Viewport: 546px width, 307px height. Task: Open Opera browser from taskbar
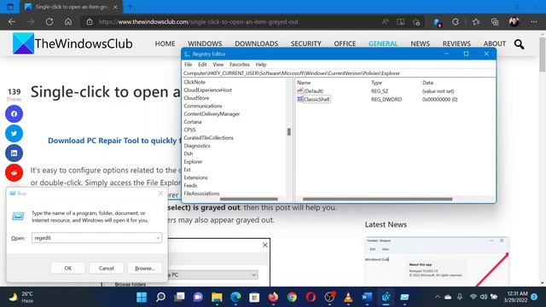click(311, 297)
